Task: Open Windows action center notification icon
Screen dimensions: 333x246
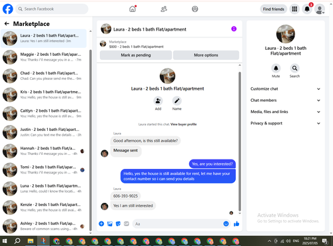Action: [x=325, y=241]
